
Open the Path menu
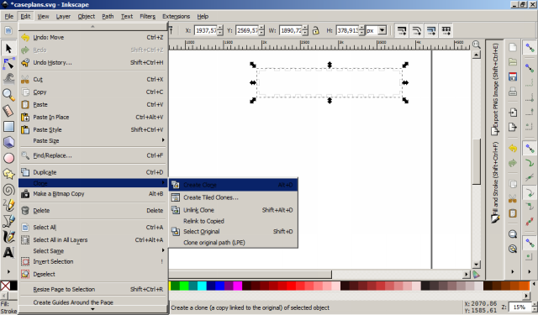[108, 17]
